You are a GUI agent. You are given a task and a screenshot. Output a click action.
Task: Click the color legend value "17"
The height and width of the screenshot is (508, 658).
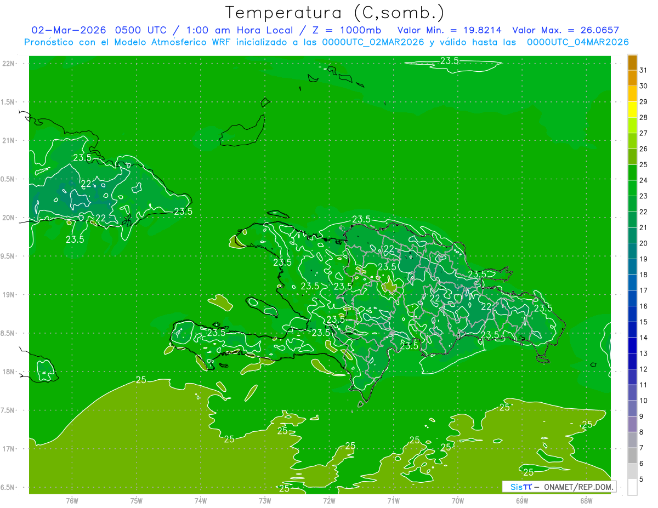tap(644, 290)
